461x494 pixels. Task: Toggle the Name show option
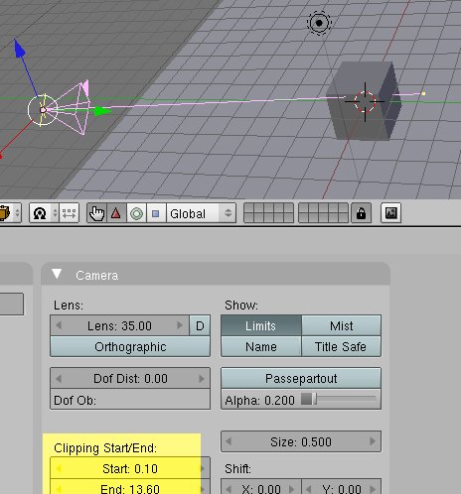click(261, 346)
